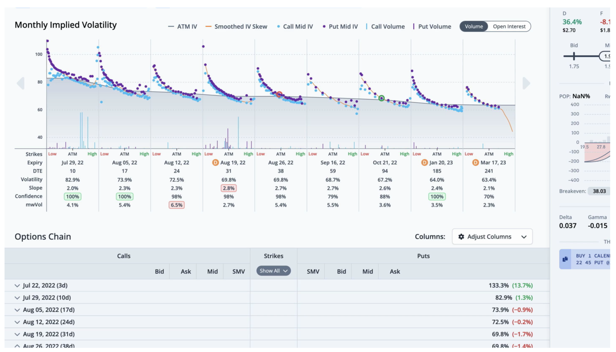This screenshot has height=352, width=616.
Task: Click the dividend icon beside Mar 17, 23
Action: [x=475, y=163]
